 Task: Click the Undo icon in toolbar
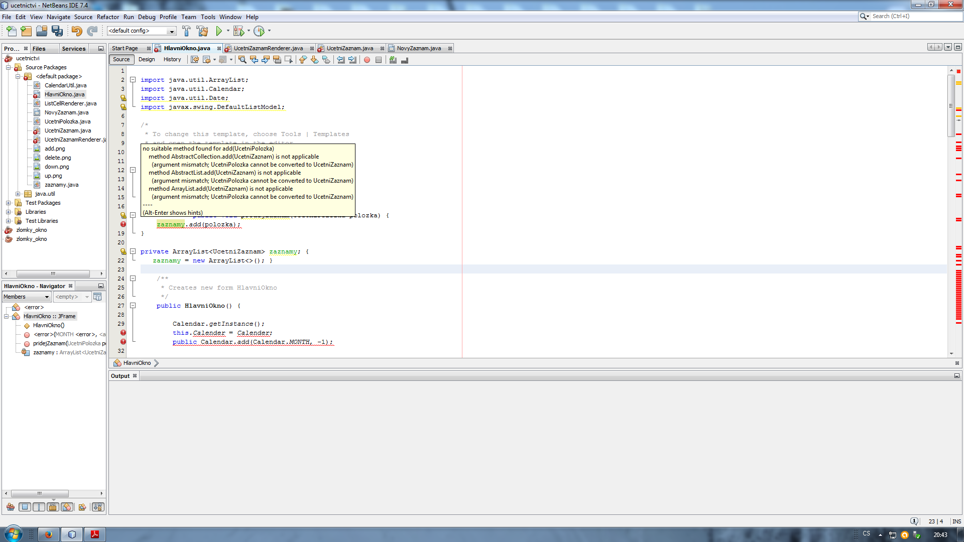click(x=76, y=31)
